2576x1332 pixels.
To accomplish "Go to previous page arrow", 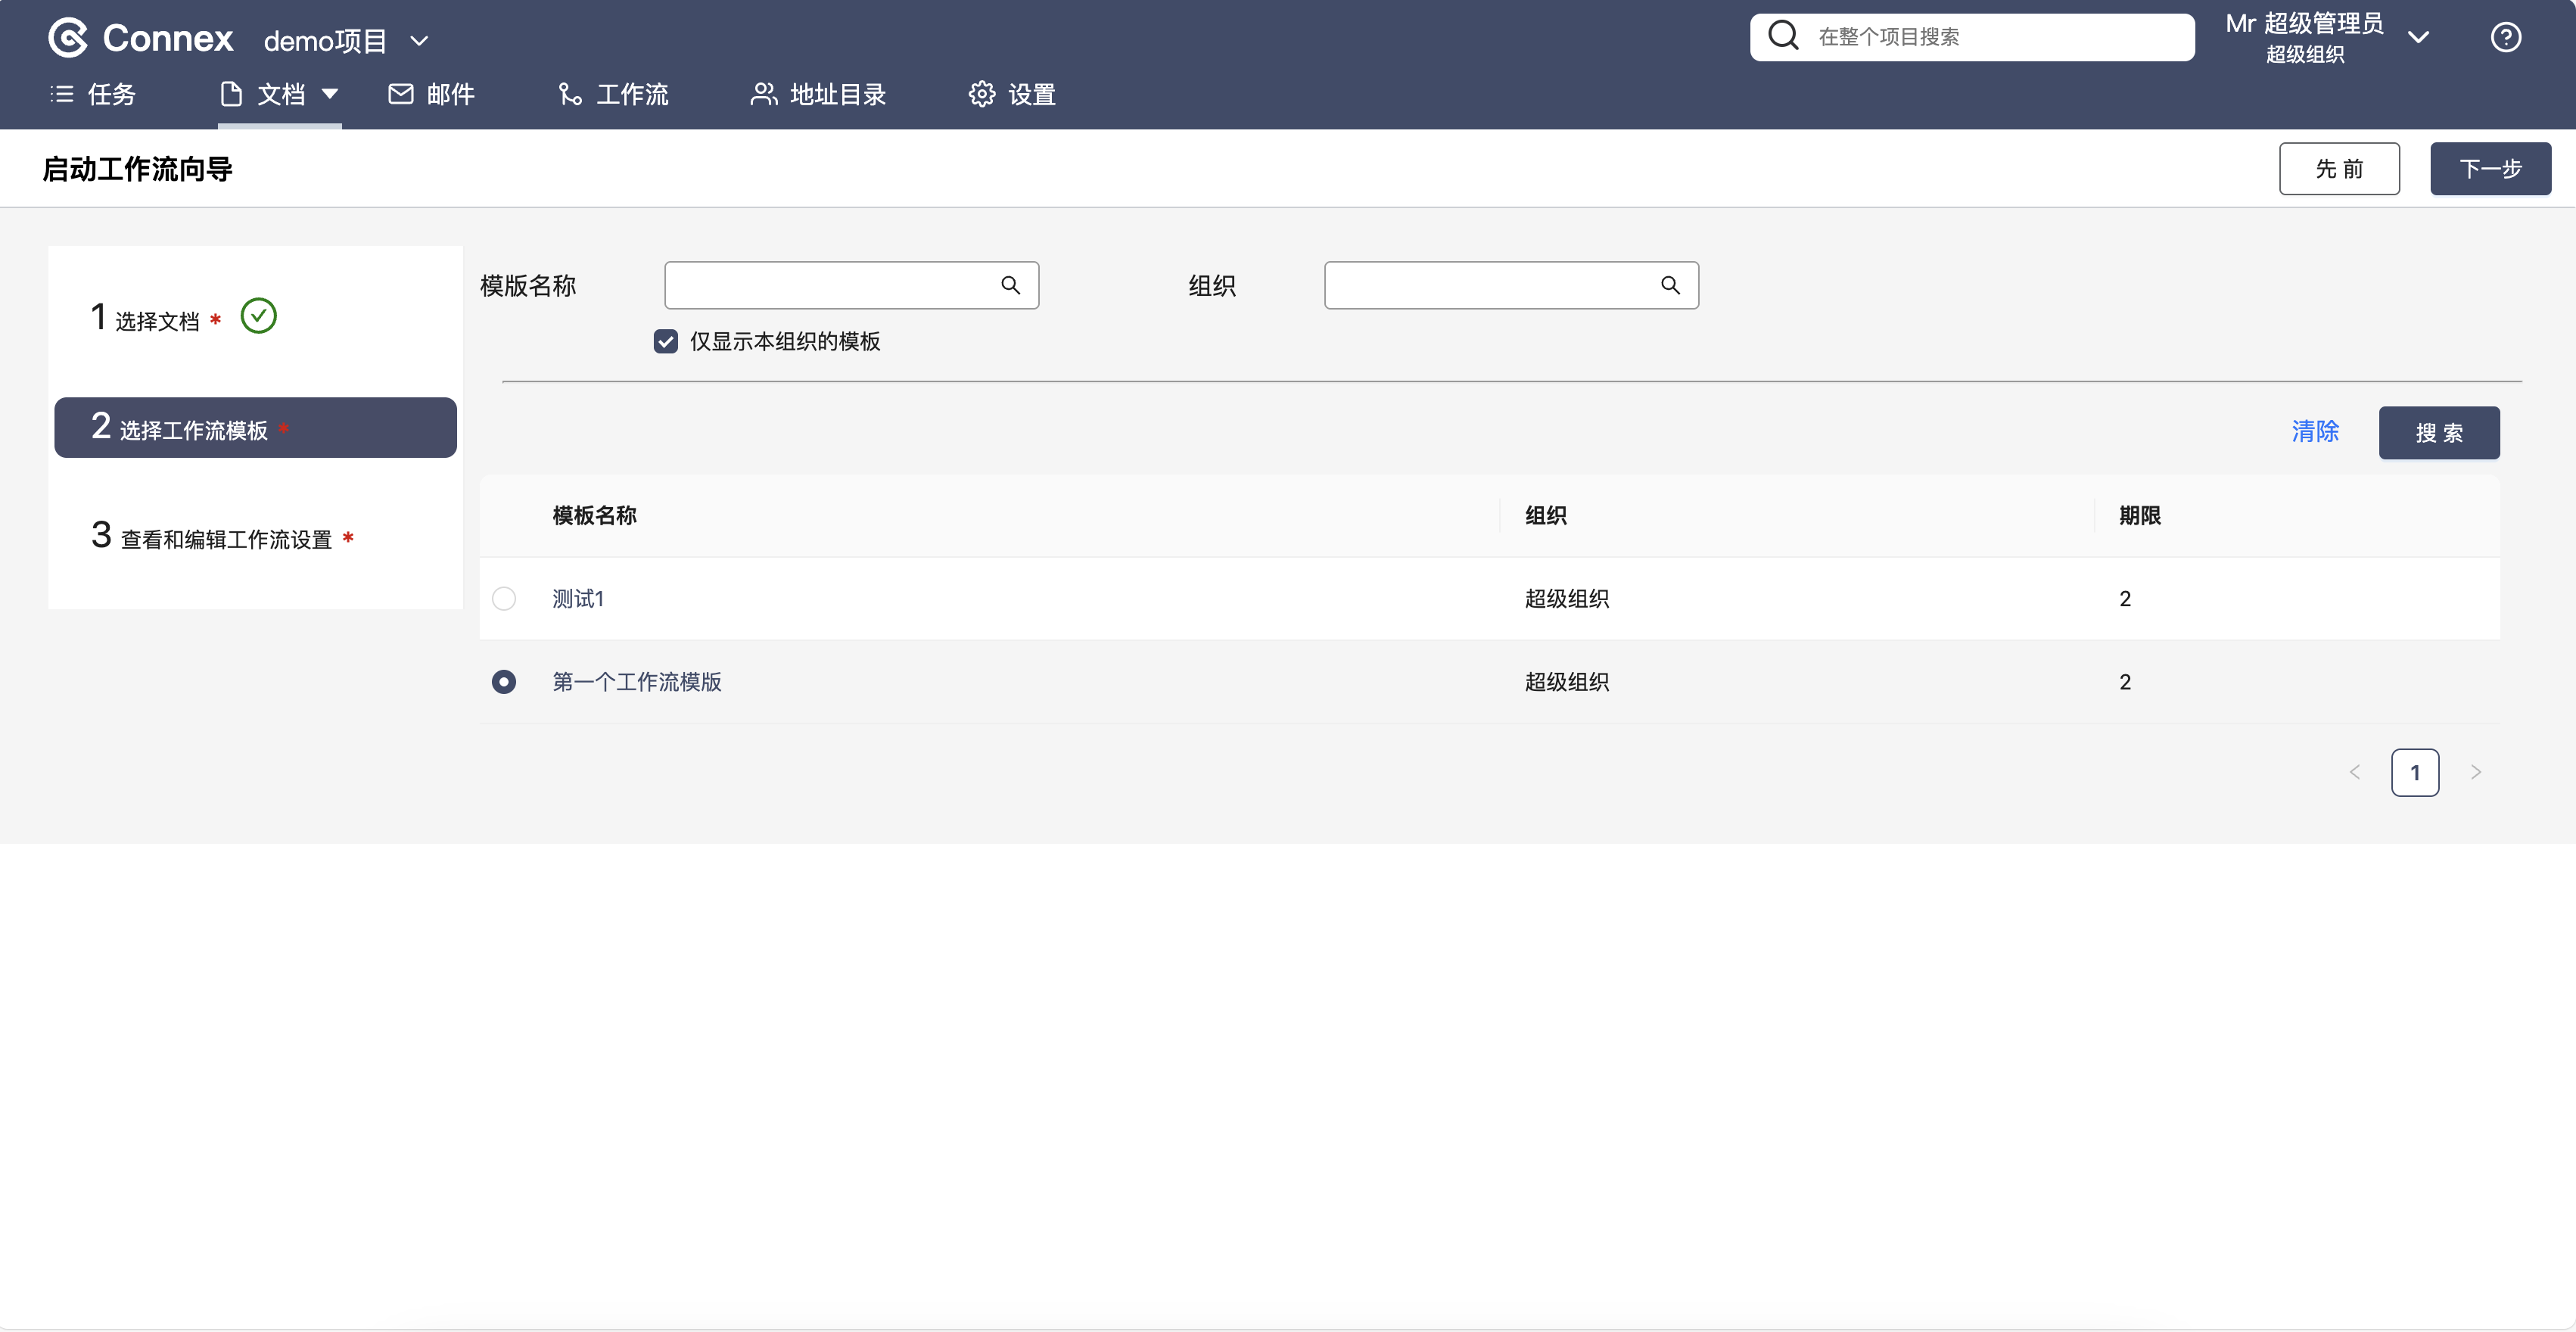I will tap(2355, 772).
